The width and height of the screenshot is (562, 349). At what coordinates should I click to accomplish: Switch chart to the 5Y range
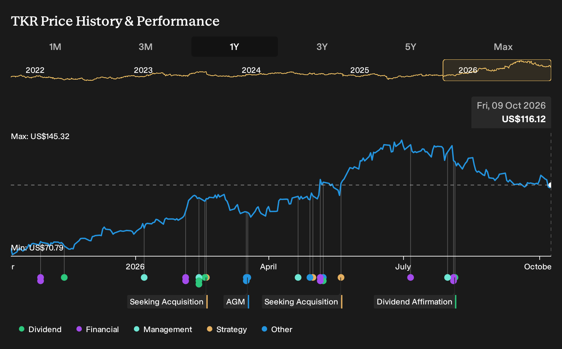[411, 47]
